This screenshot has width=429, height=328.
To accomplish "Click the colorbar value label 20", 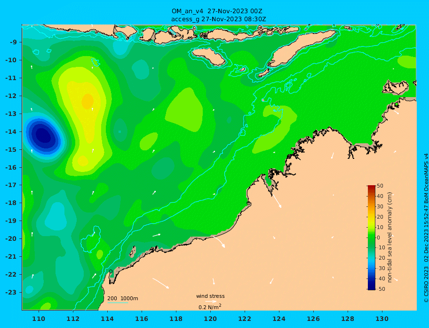I will (x=380, y=217).
